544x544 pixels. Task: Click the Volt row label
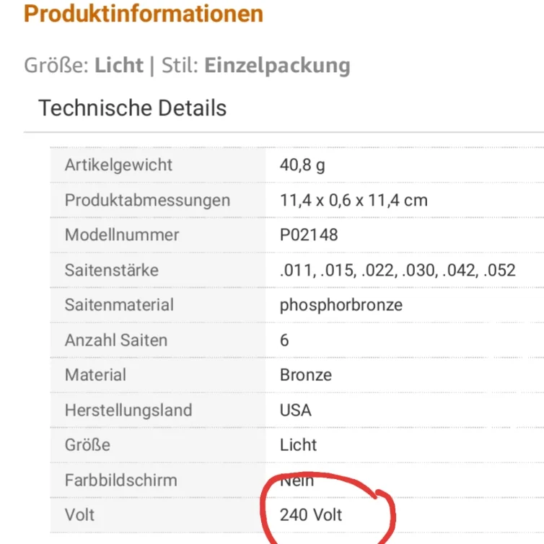(x=79, y=515)
